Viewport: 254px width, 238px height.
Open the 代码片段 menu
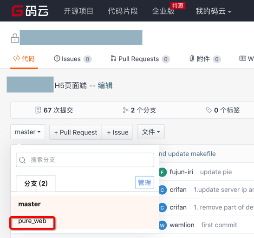(x=123, y=11)
